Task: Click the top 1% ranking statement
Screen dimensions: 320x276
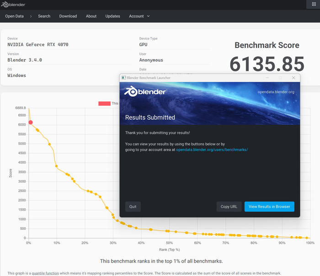Action: pos(161,261)
